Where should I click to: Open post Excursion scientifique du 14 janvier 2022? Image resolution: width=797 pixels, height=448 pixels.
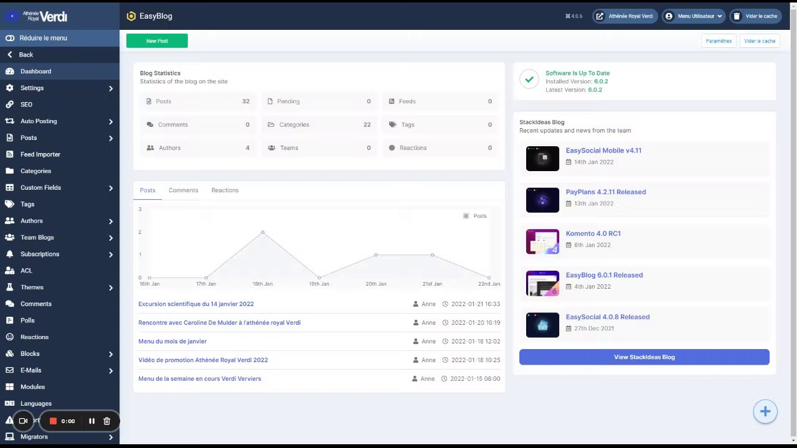point(196,304)
